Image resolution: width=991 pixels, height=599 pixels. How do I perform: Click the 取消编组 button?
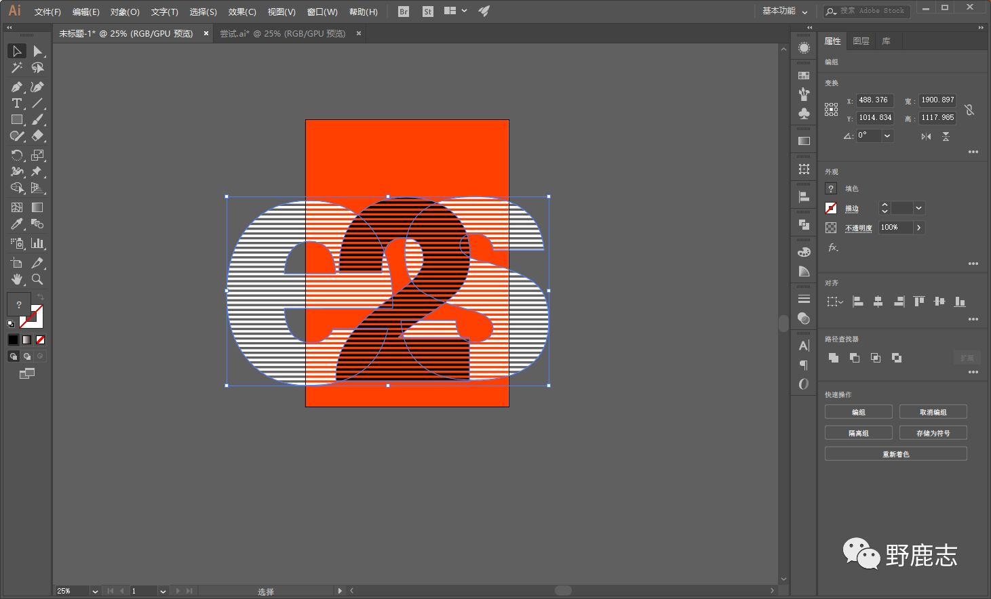coord(933,412)
